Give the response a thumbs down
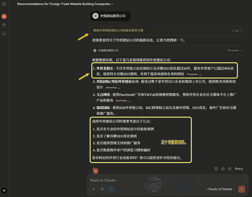Image resolution: width=252 pixels, height=197 pixels. pyautogui.click(x=230, y=169)
